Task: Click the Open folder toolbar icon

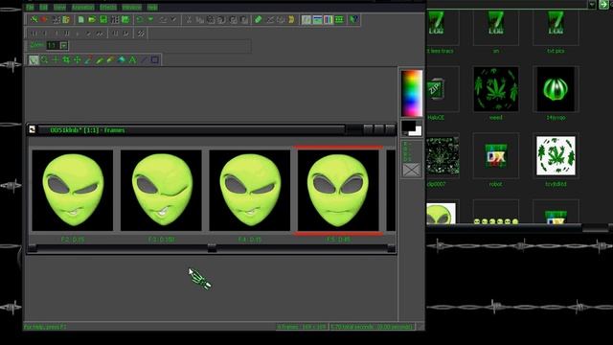Action: pos(92,19)
